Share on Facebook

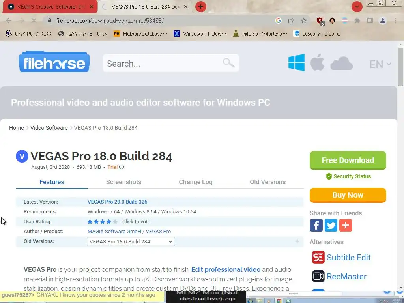(316, 225)
